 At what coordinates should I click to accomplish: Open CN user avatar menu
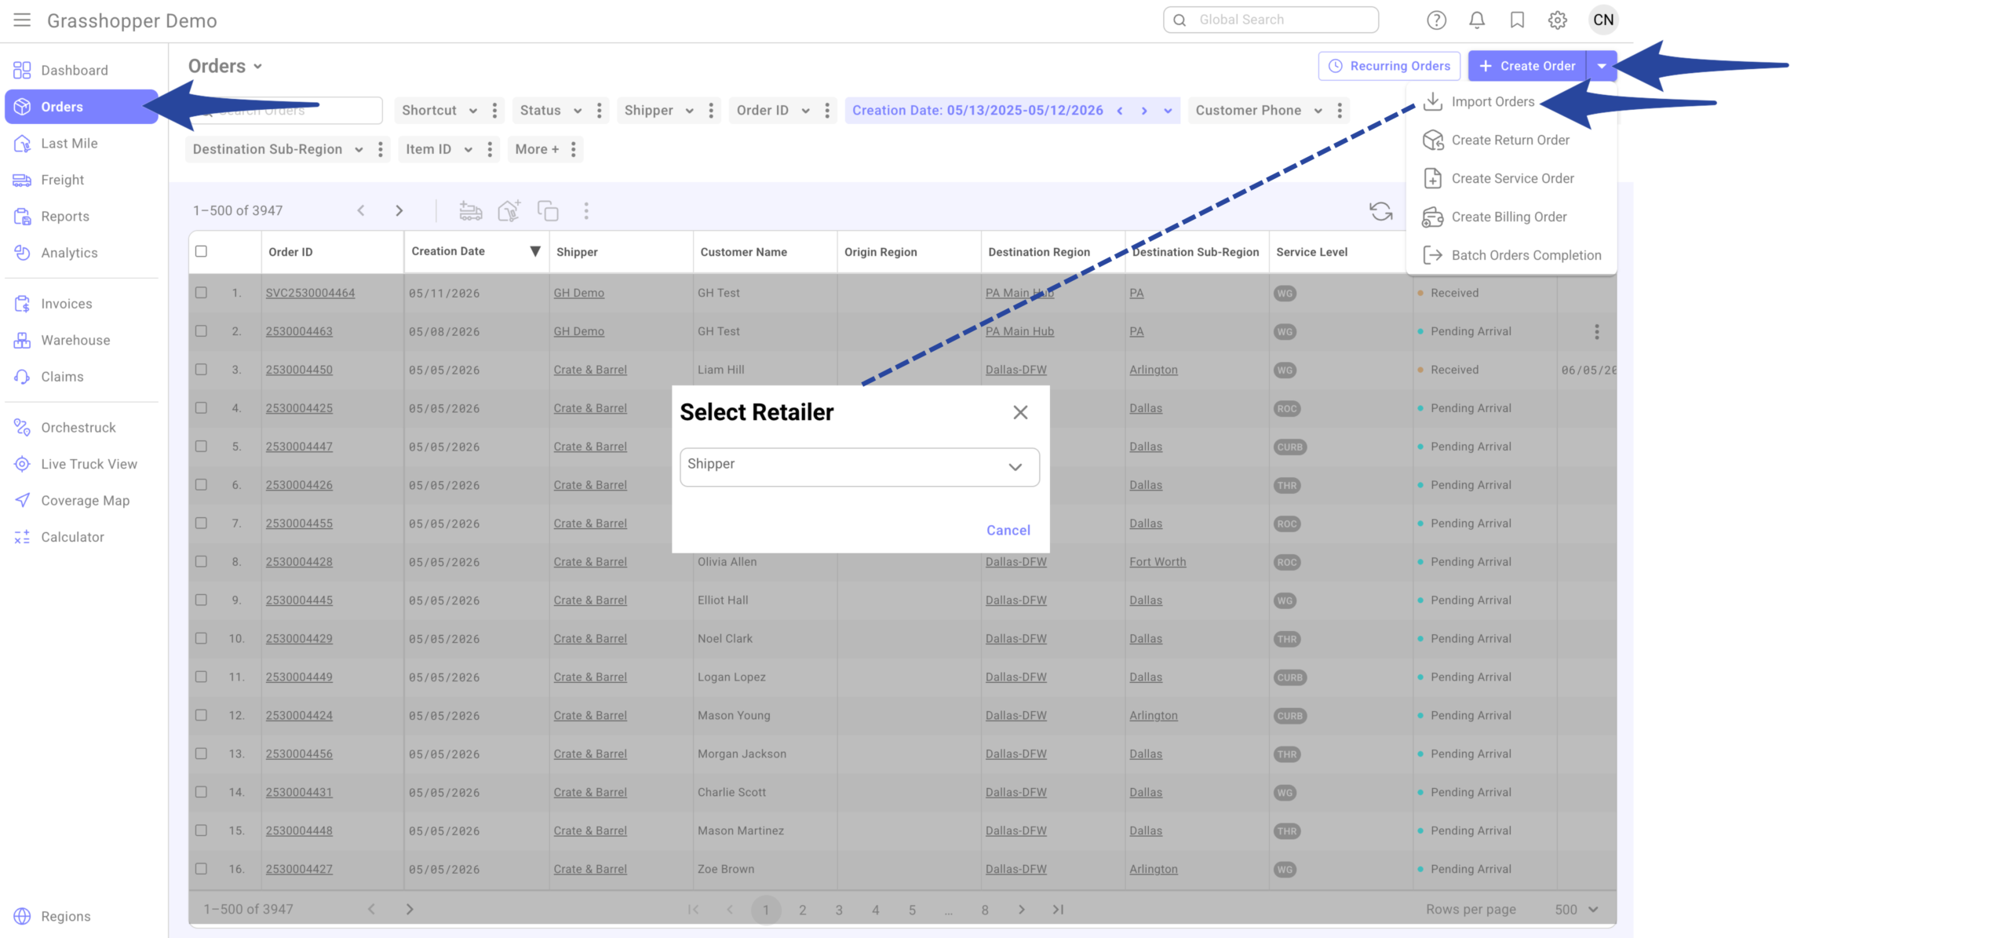tap(1603, 20)
